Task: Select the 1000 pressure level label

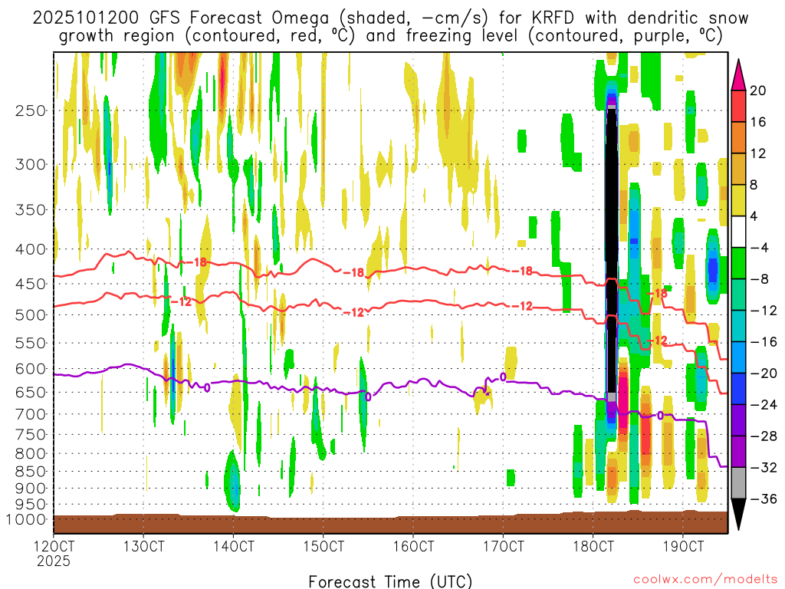Action: tap(27, 519)
